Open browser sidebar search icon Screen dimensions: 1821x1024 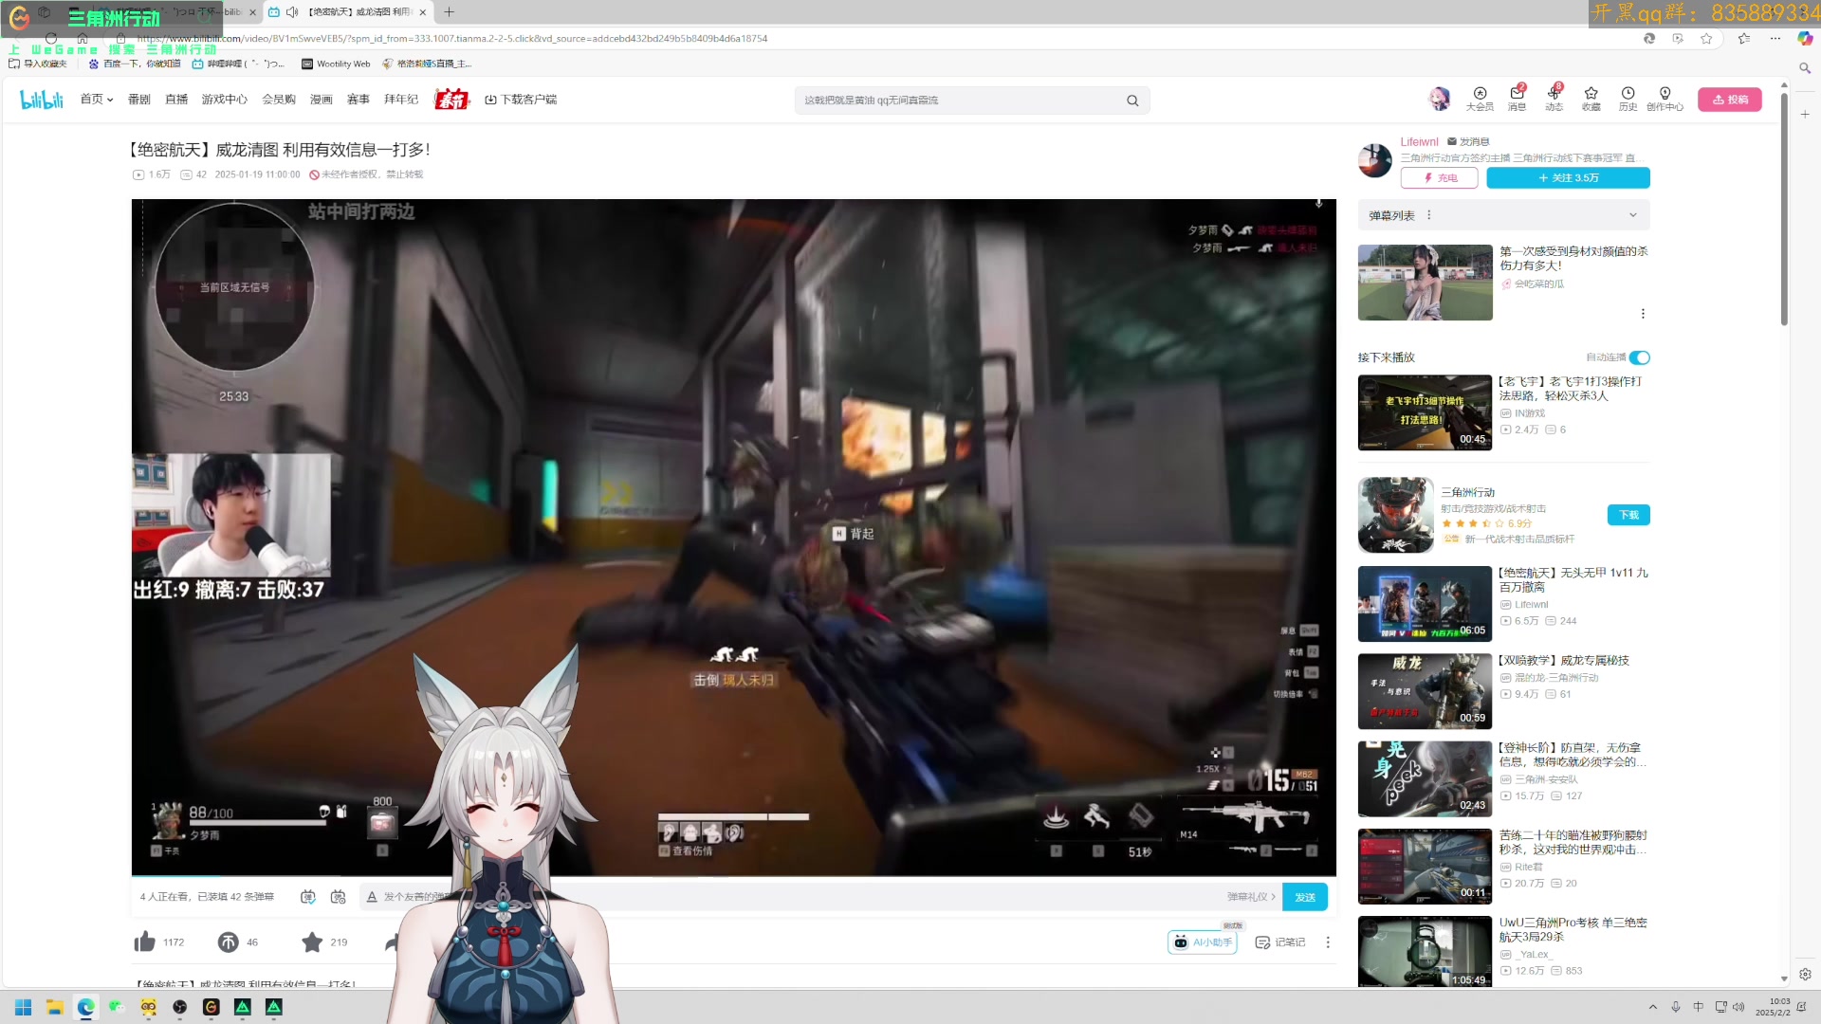coord(1805,68)
